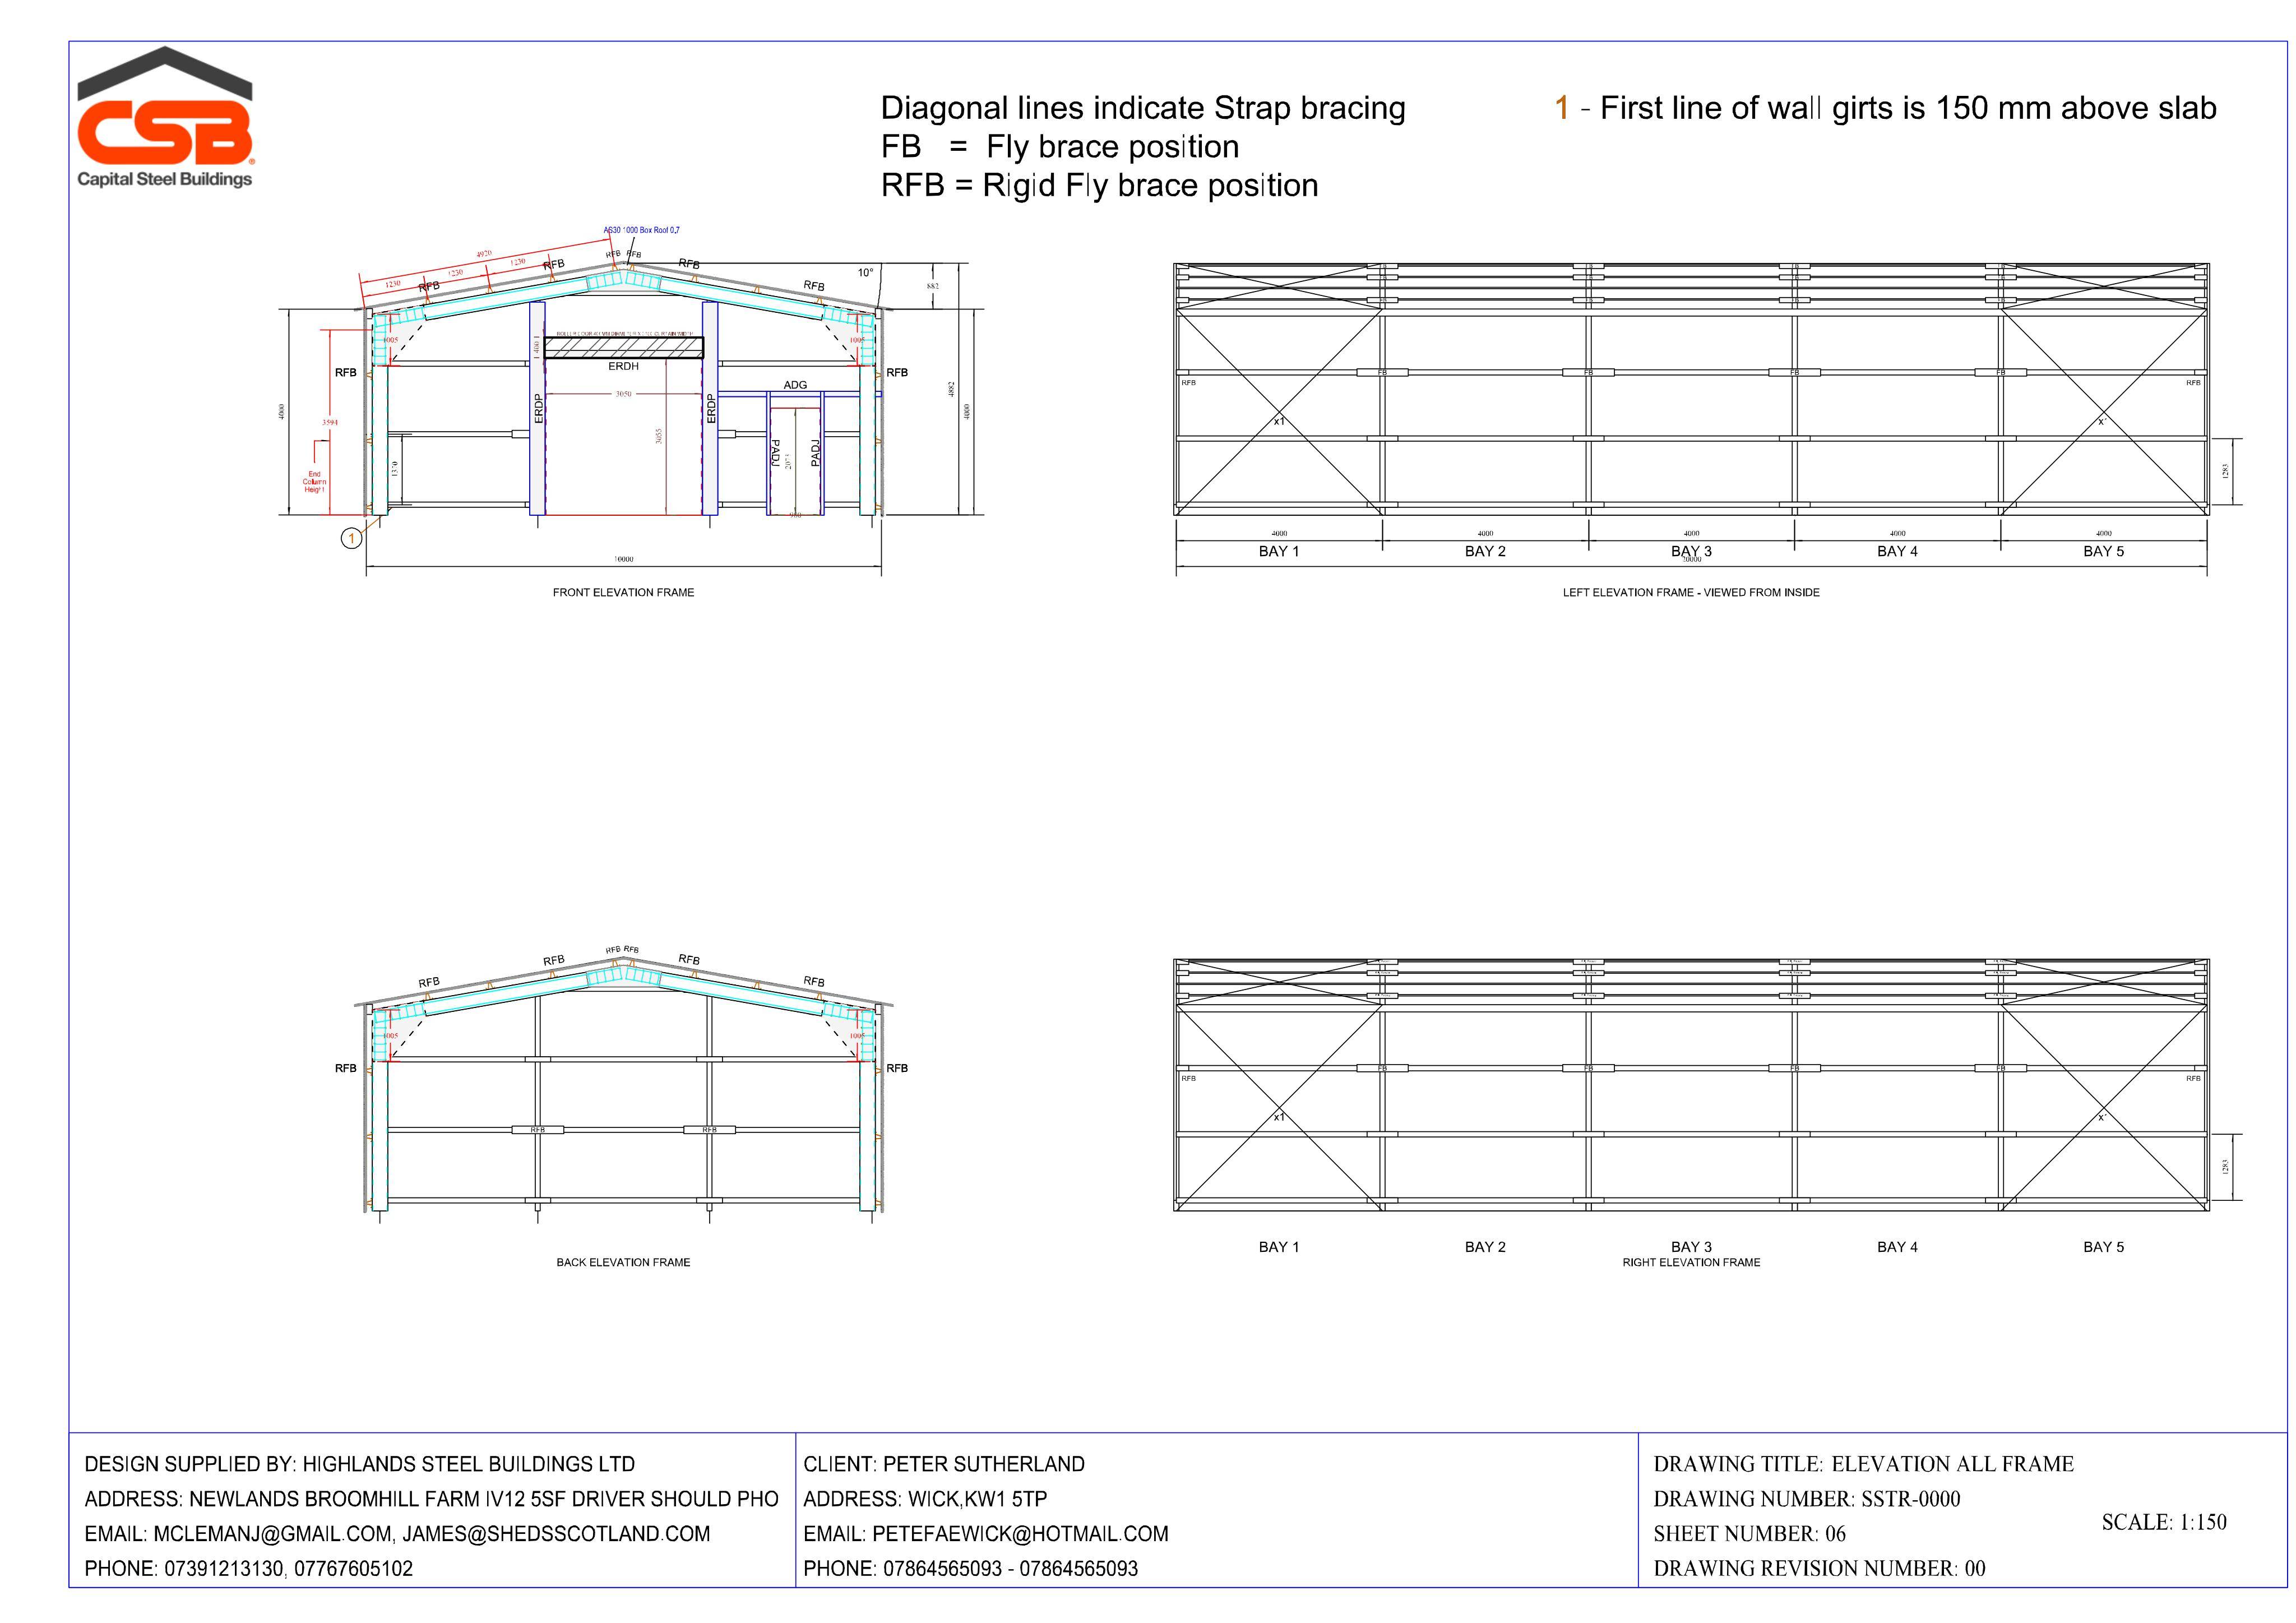Viewport: 2296px width, 1623px height.
Task: Select BAY 2 label in left elevation
Action: [1485, 552]
